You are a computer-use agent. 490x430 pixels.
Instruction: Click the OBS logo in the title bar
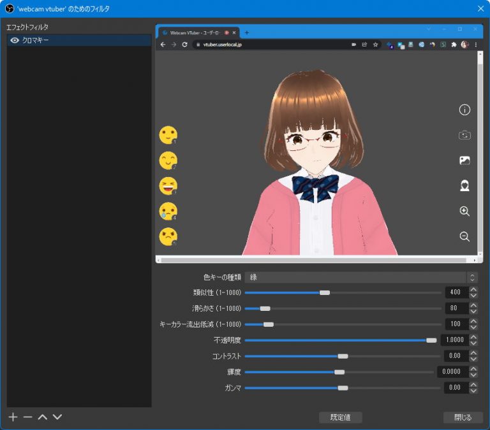(x=10, y=9)
